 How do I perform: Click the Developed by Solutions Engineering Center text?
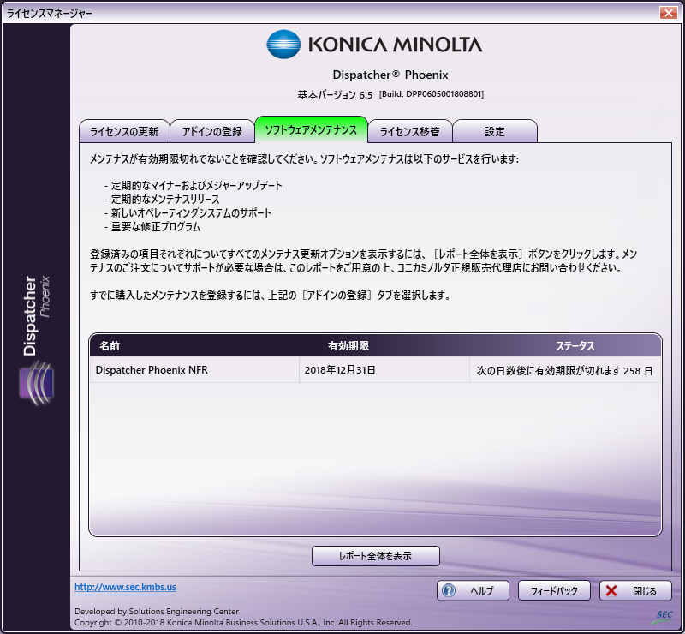pyautogui.click(x=157, y=611)
